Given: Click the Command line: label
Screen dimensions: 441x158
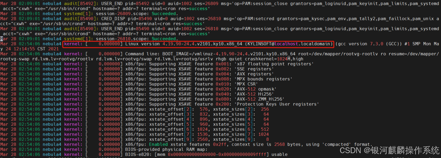Looking at the screenshot, I should click(x=142, y=54).
